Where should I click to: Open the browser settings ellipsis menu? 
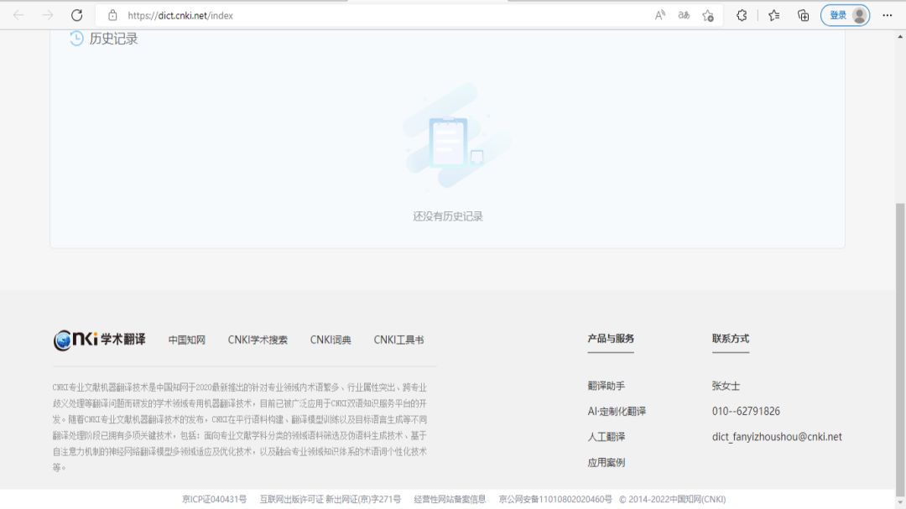point(888,15)
